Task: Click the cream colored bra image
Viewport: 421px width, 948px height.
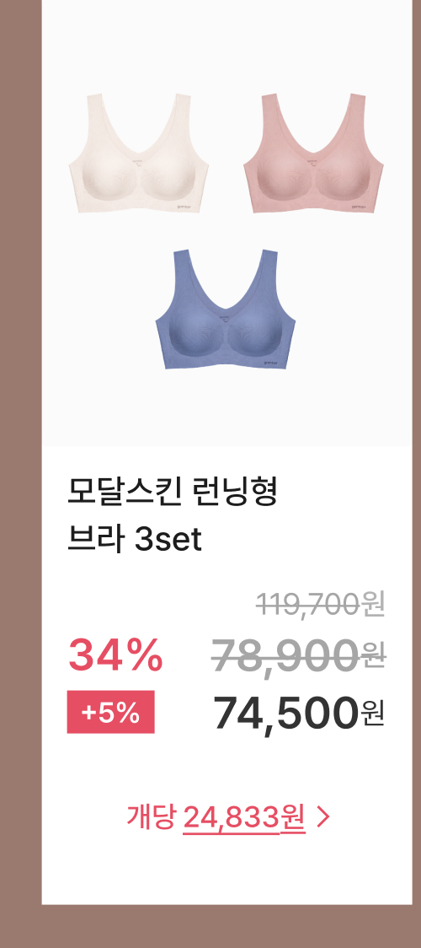Action: tap(139, 154)
